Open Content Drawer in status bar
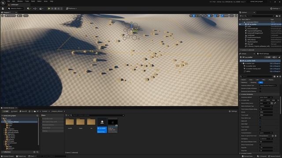The height and width of the screenshot is (158, 282). 7,156
